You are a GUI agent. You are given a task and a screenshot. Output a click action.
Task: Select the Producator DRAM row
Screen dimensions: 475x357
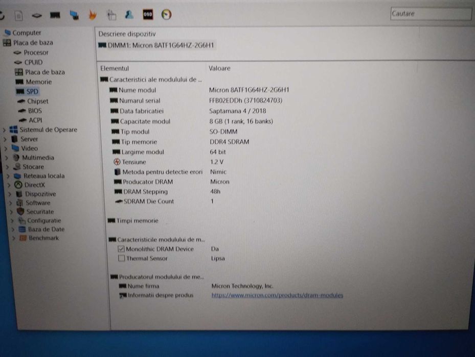click(172, 182)
